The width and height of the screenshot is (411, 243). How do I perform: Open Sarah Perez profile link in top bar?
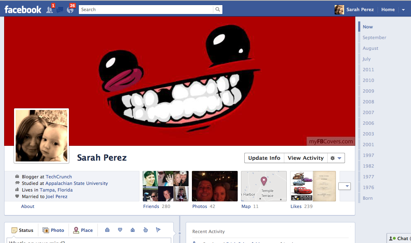(x=360, y=9)
